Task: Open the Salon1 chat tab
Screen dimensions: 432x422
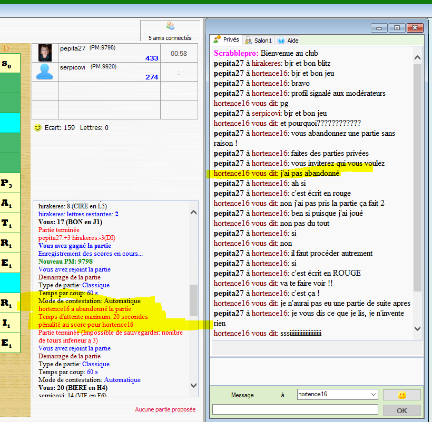Action: 258,41
